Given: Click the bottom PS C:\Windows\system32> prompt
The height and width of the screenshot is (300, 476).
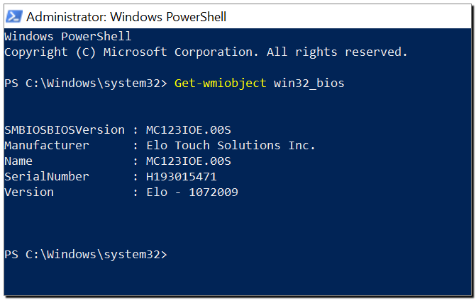Looking at the screenshot, I should (86, 255).
